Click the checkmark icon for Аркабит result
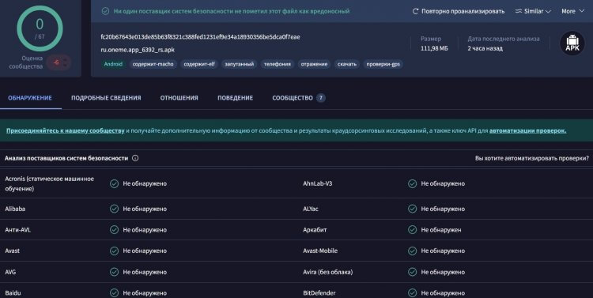 (412, 229)
